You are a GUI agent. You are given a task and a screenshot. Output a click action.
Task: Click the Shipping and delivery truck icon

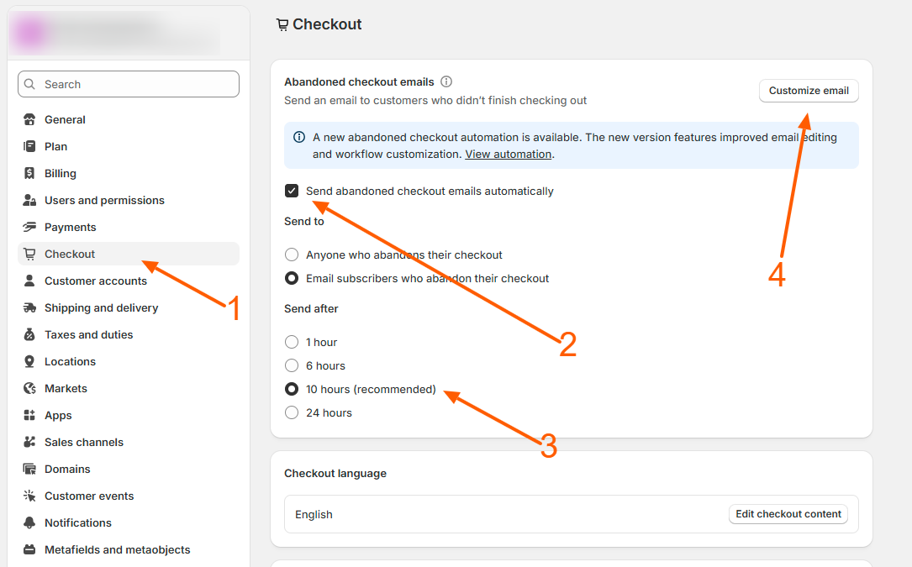[29, 307]
